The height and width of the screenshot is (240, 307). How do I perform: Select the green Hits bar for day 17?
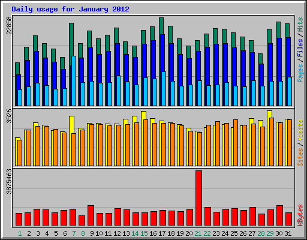[x=161, y=26]
